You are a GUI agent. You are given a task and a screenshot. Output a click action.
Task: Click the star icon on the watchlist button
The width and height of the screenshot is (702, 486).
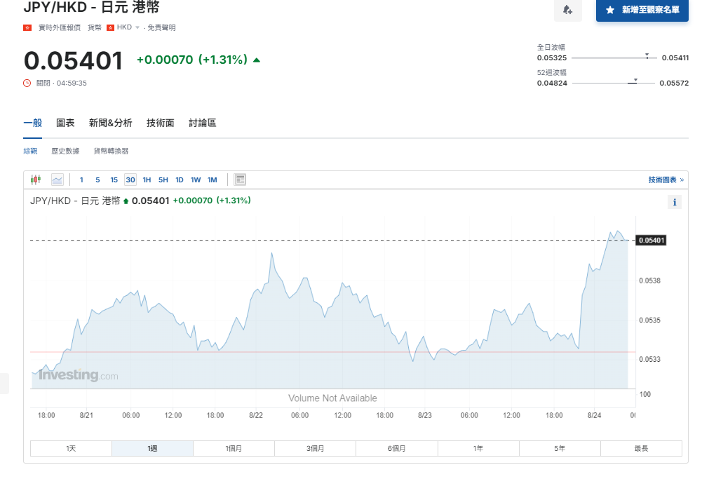tap(610, 11)
